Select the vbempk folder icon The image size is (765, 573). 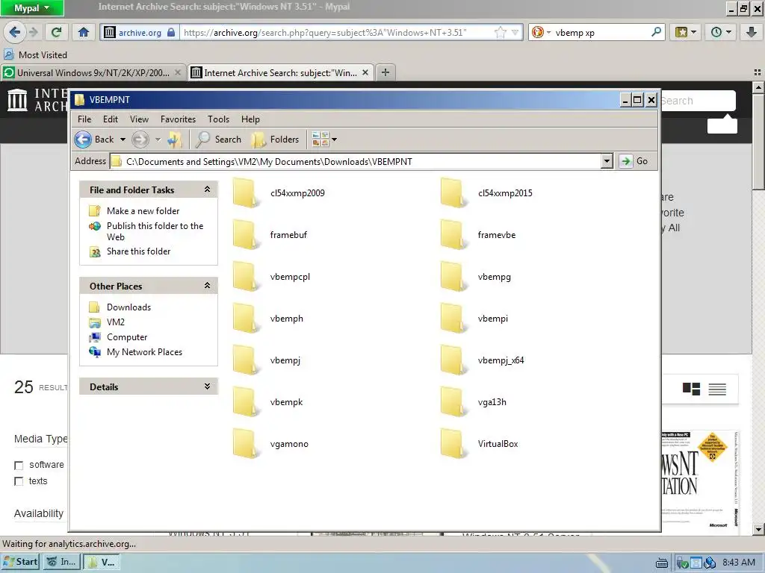pos(245,402)
